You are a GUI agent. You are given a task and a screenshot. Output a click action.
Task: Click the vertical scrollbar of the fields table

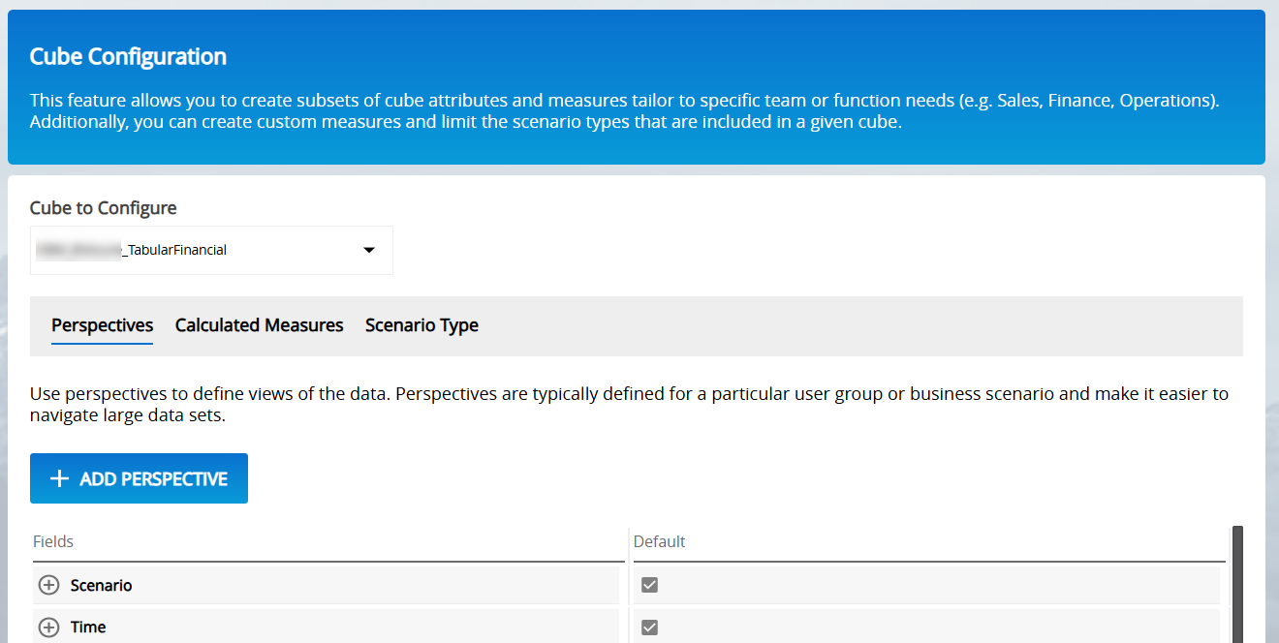coord(1237,581)
